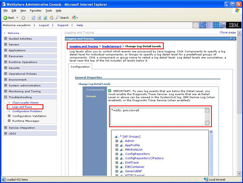Viewport: 243px width, 183px height.
Task: Click the AppProfile group icon
Action: pyautogui.click(x=122, y=145)
